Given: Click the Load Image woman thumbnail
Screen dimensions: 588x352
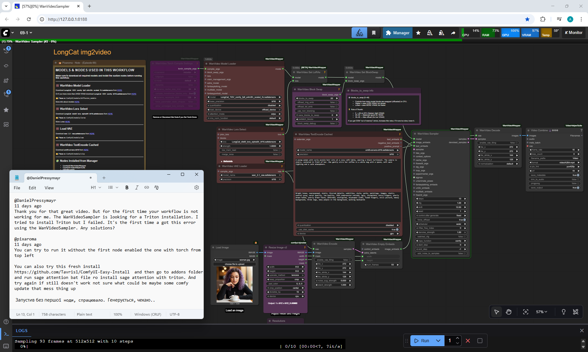Looking at the screenshot, I should point(235,284).
